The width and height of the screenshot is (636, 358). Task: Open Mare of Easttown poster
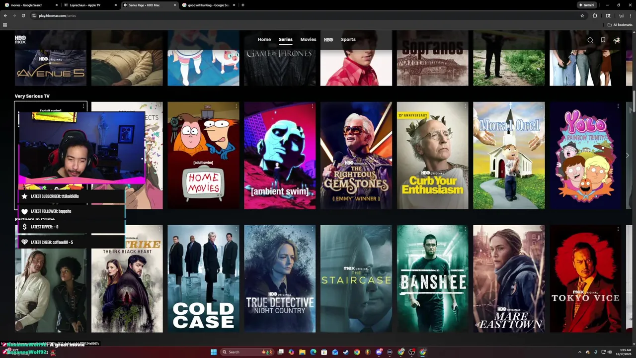coord(509,278)
